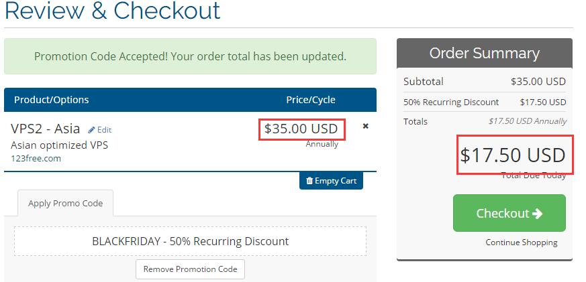Viewport: 586px width, 282px height.
Task: Remove the VPS2 - Asia item with the x icon
Action: pyautogui.click(x=365, y=126)
